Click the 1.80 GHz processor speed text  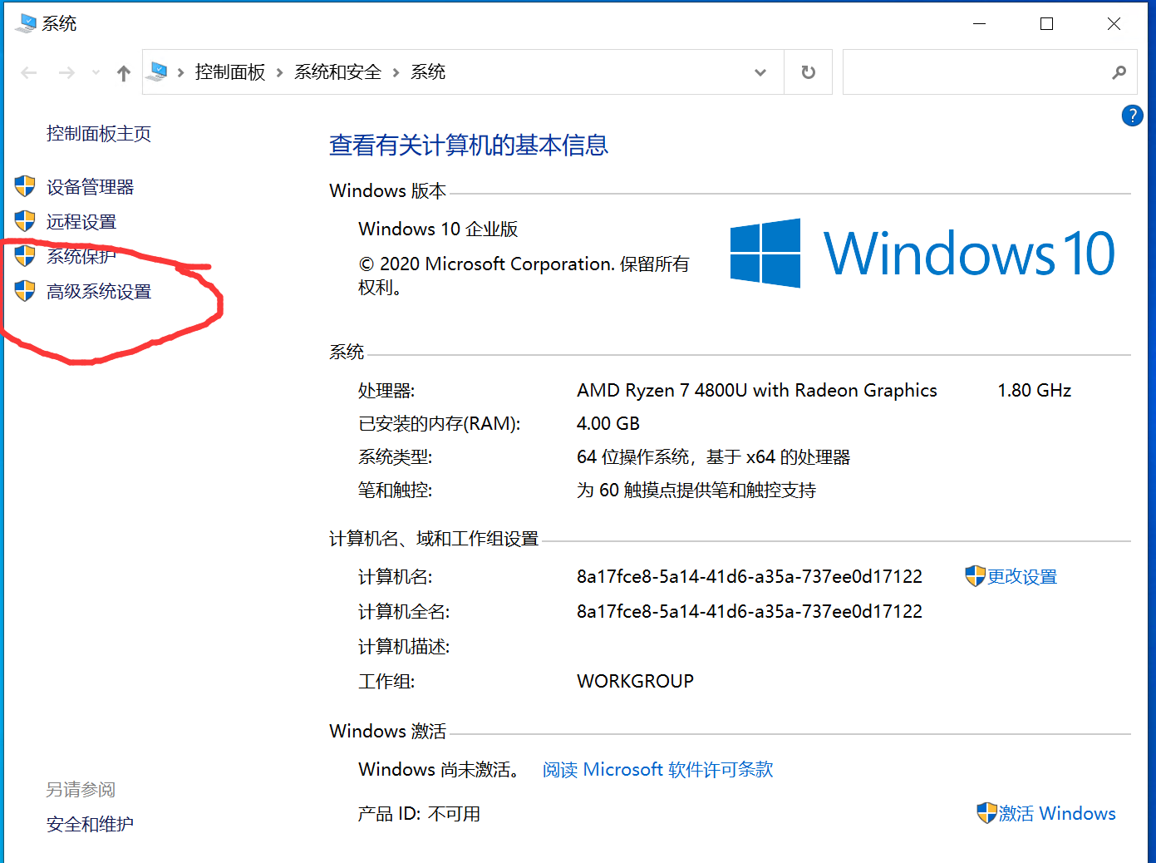click(1035, 391)
